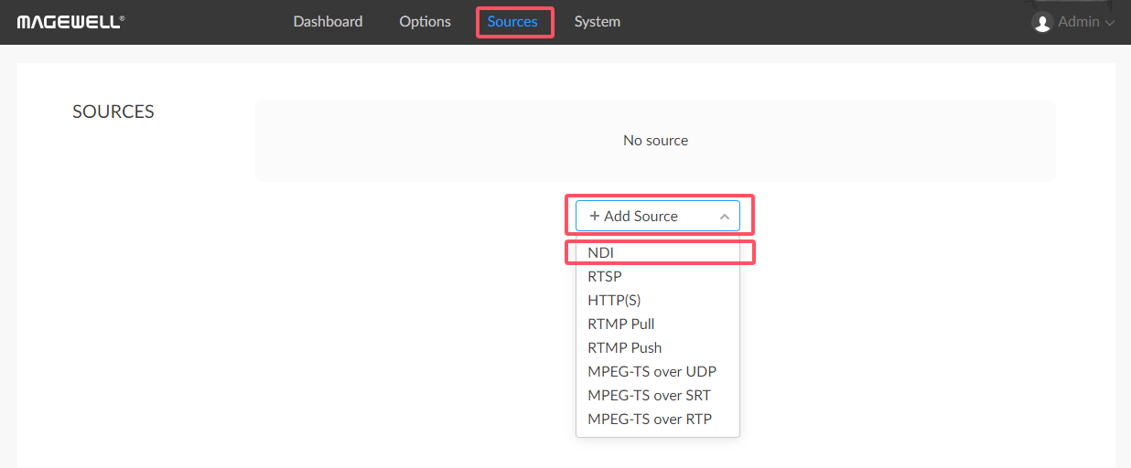Collapse the Add Source dropdown chevron

[x=724, y=217]
